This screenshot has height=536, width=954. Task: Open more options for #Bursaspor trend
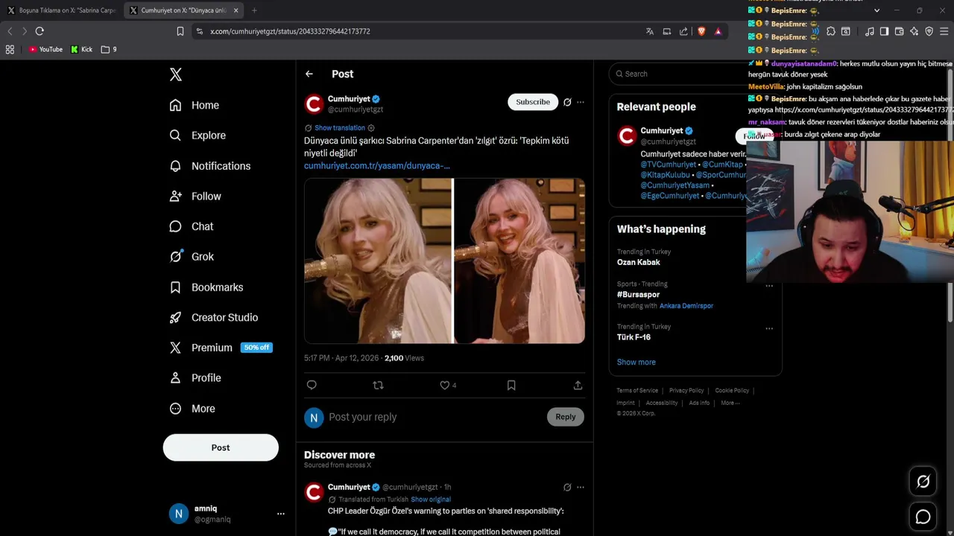[x=769, y=286]
